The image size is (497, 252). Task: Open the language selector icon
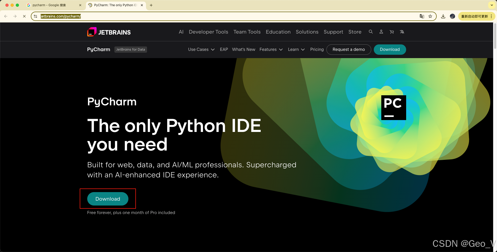tap(402, 32)
